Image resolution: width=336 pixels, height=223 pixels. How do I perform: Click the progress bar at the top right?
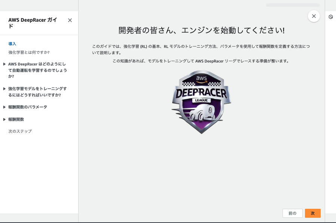click(293, 5)
